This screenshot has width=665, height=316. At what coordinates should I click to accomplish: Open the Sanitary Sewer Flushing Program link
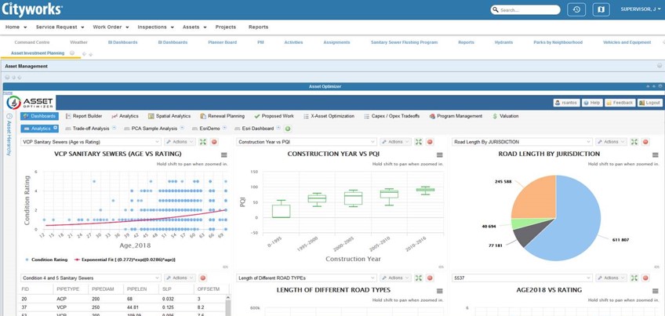[x=404, y=42]
